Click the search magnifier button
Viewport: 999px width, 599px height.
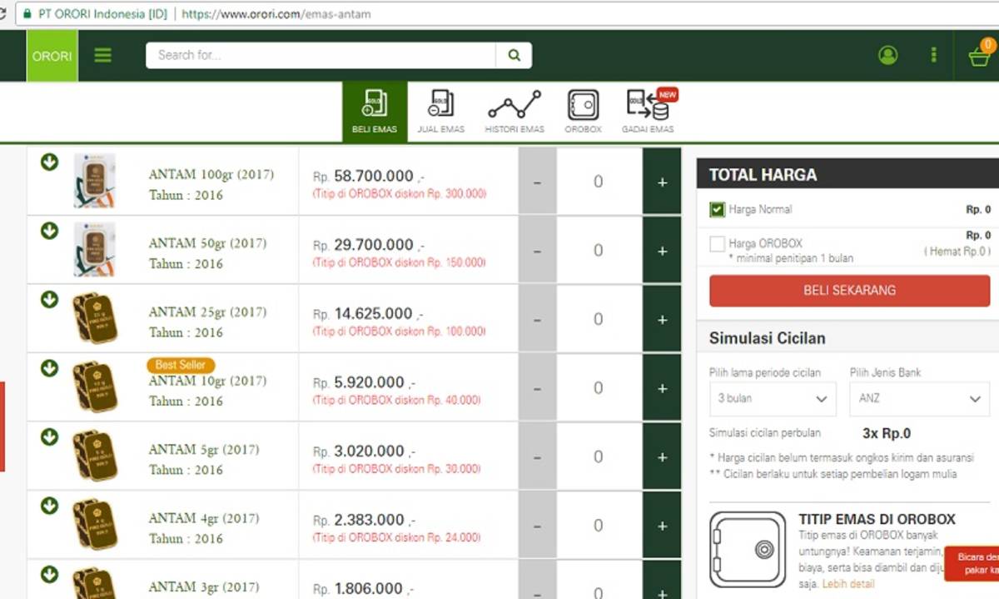514,56
